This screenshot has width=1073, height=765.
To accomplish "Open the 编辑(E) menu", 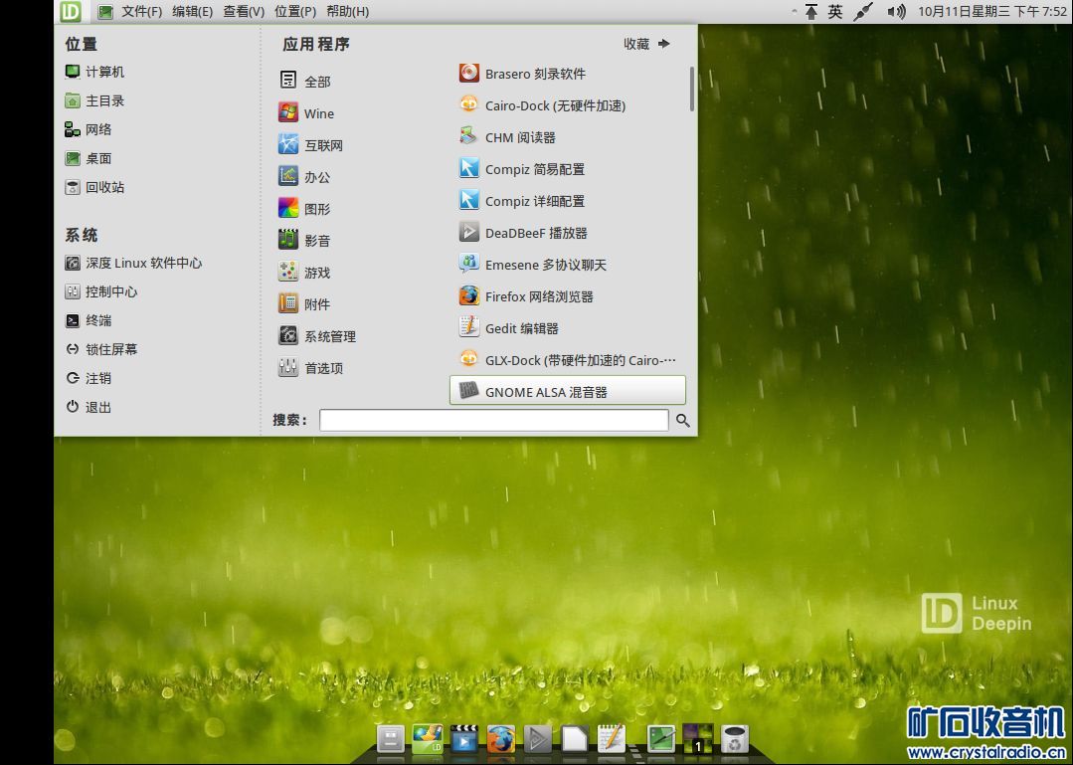I will [192, 11].
